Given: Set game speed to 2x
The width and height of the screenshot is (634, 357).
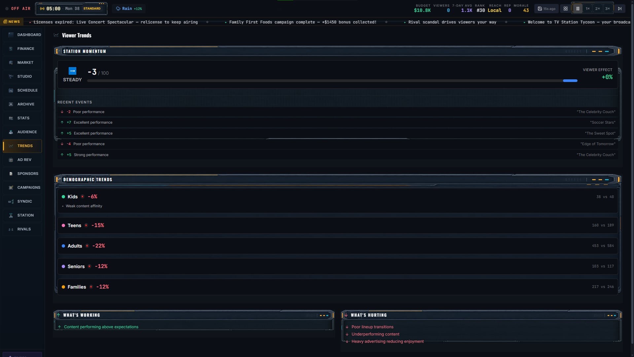Looking at the screenshot, I should pyautogui.click(x=597, y=9).
